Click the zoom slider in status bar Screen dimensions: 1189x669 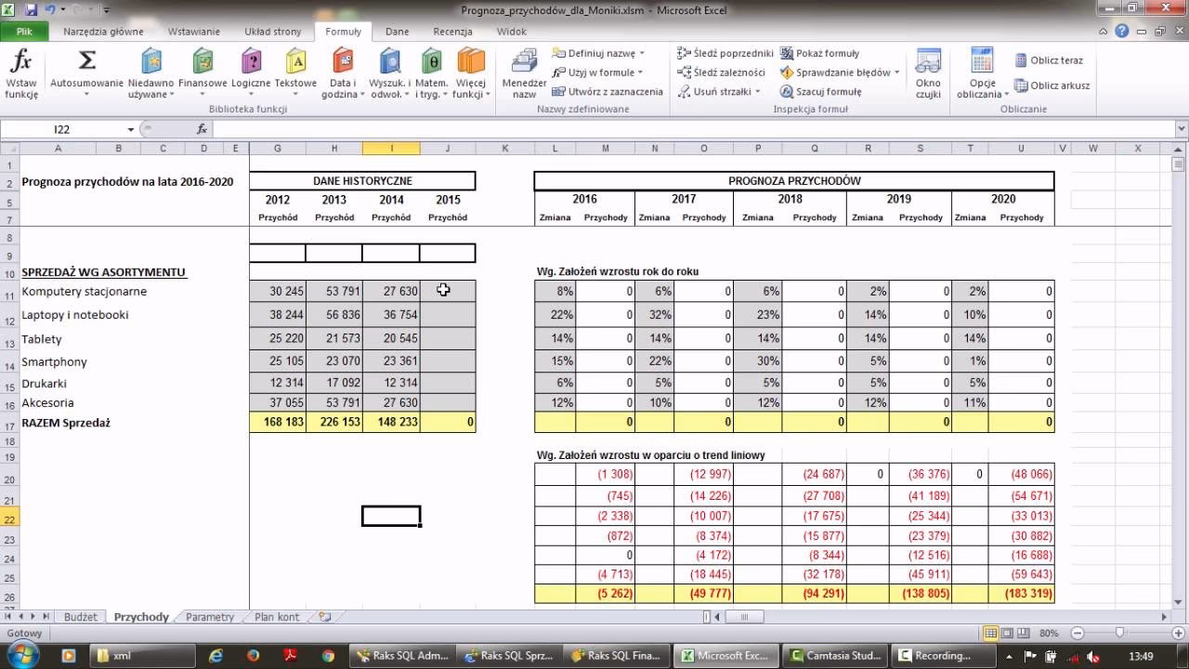pyautogui.click(x=1120, y=633)
